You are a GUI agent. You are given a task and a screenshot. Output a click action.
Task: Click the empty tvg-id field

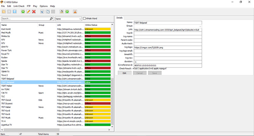point(168,33)
